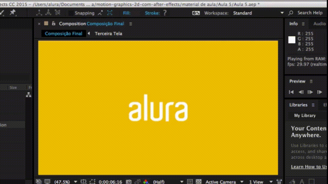
Task: Switch to the Audio panel tab
Action: 319,24
